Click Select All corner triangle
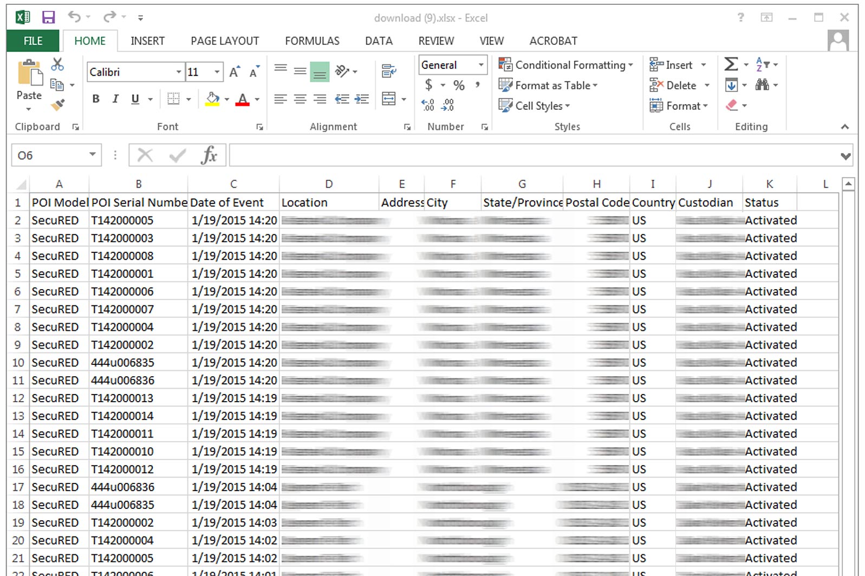 pos(21,184)
